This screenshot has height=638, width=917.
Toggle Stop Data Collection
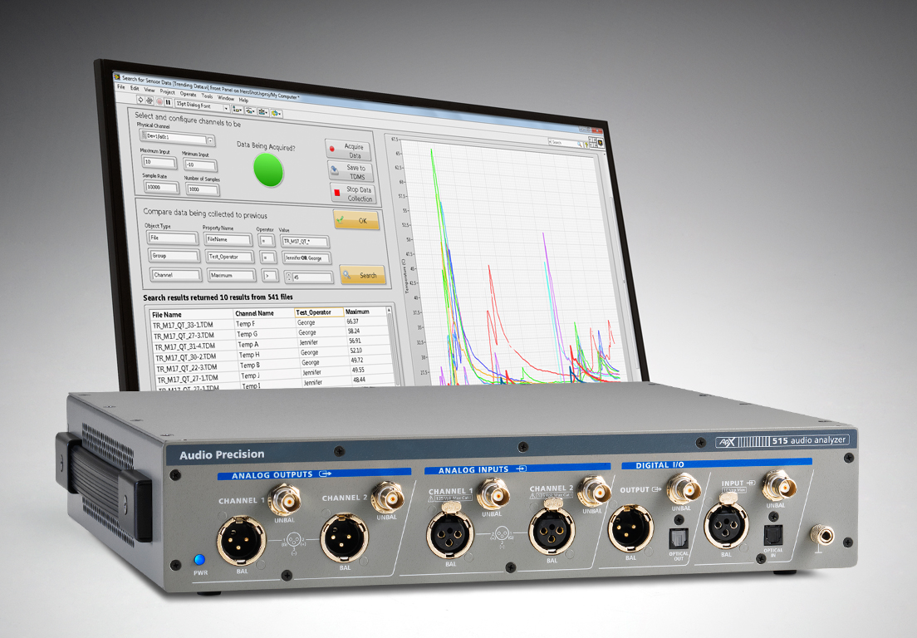click(352, 193)
